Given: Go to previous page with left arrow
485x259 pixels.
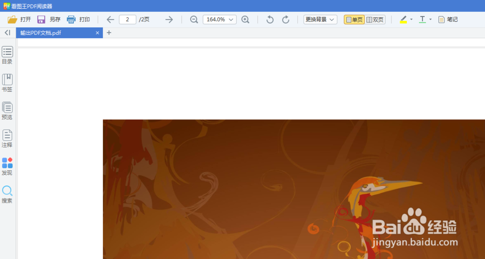Looking at the screenshot, I should pos(111,19).
